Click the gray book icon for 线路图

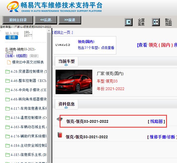point(60,119)
